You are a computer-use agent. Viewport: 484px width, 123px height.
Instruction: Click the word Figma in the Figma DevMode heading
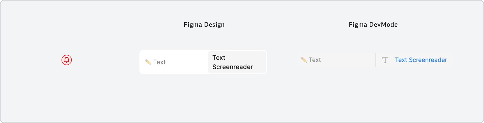pos(358,25)
